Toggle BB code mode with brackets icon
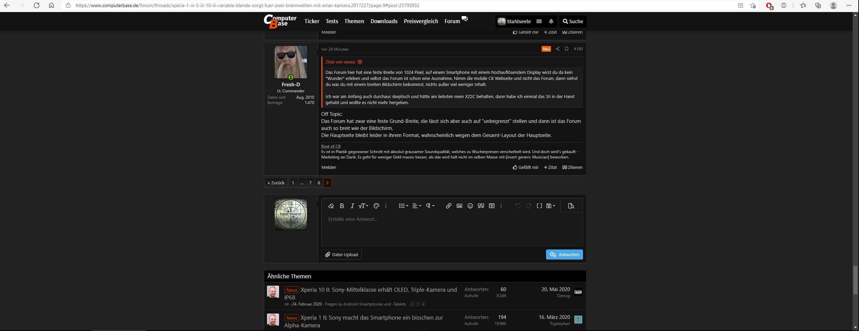Screen dimensions: 859x331 [x=539, y=206]
